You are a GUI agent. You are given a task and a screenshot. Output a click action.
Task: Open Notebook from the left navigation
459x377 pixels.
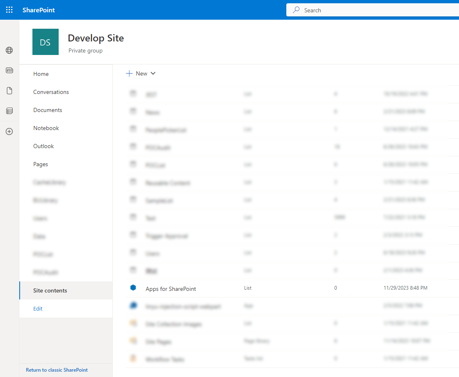(46, 128)
